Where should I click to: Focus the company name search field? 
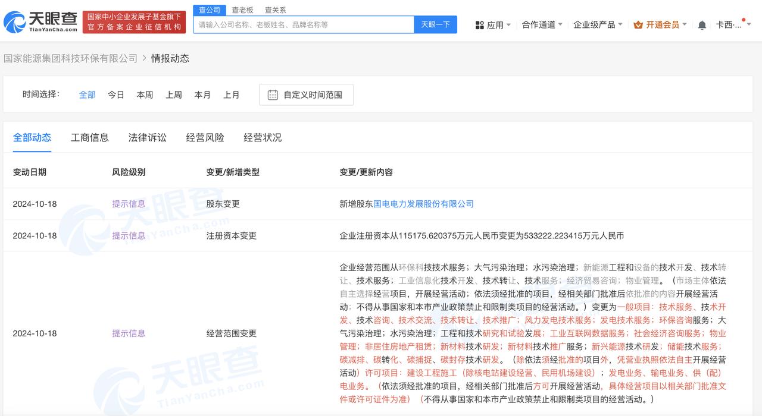coord(304,24)
